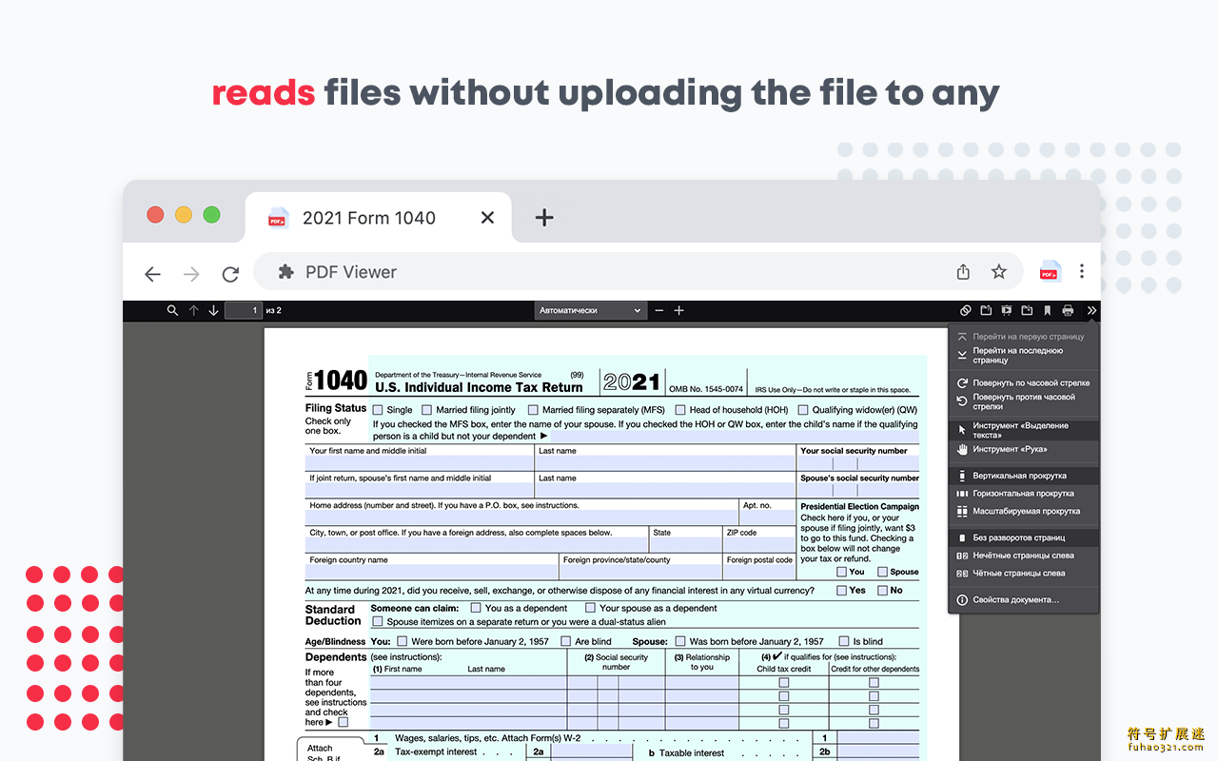The image size is (1218, 761).
Task: Select Инструмент «Рука»
Action: pos(1023,449)
